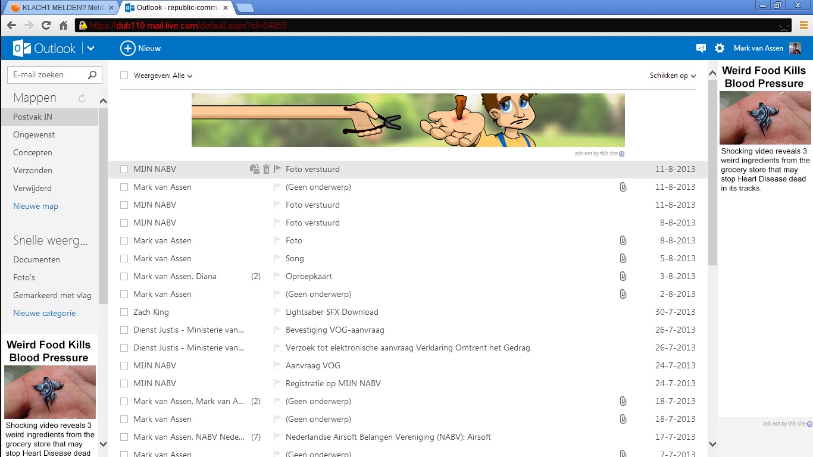Check the select-all checkbox beside Weergeven
813x457 pixels.
124,76
